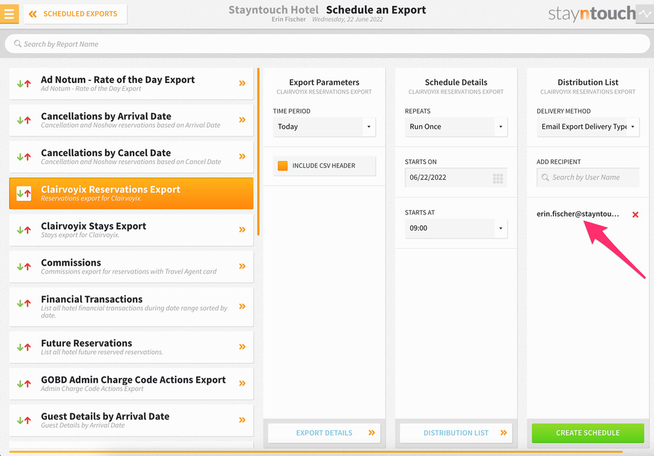654x456 pixels.
Task: Expand chevron on Guest Details by Arrival Date
Action: click(242, 420)
